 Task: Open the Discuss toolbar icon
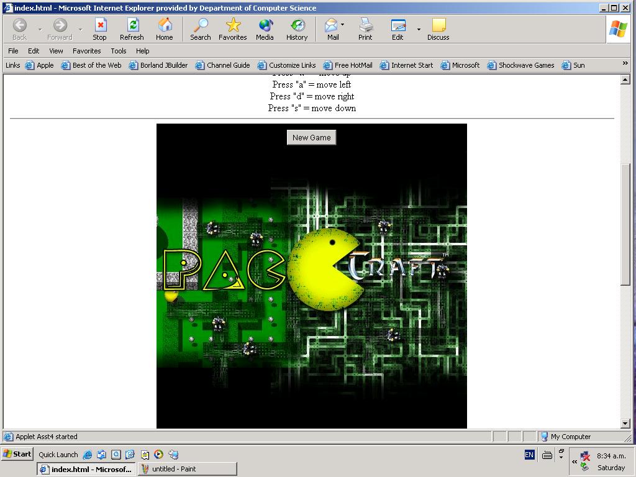tap(438, 29)
